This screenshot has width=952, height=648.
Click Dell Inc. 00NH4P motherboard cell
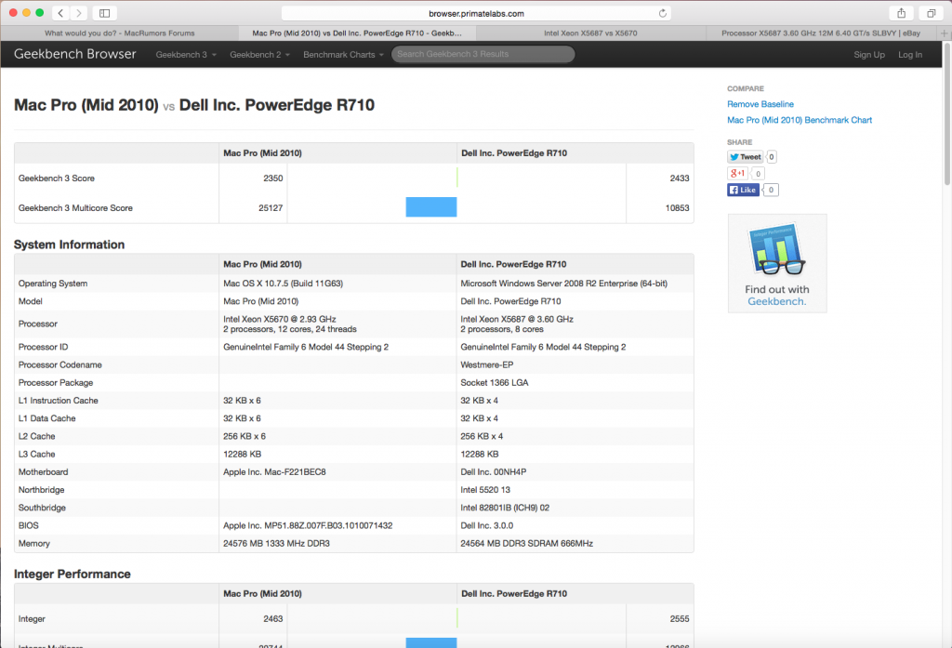493,472
